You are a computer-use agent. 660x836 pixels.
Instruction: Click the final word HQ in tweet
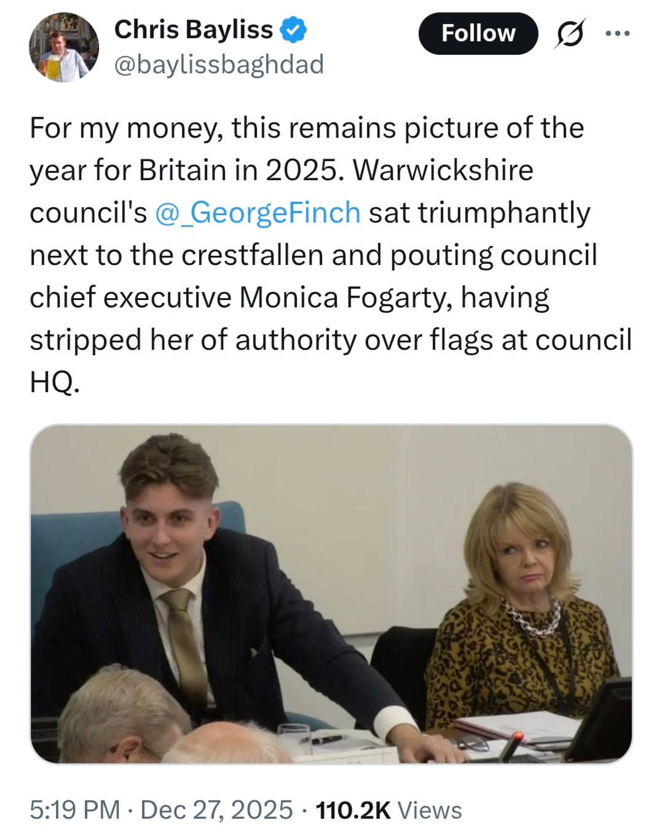click(53, 382)
